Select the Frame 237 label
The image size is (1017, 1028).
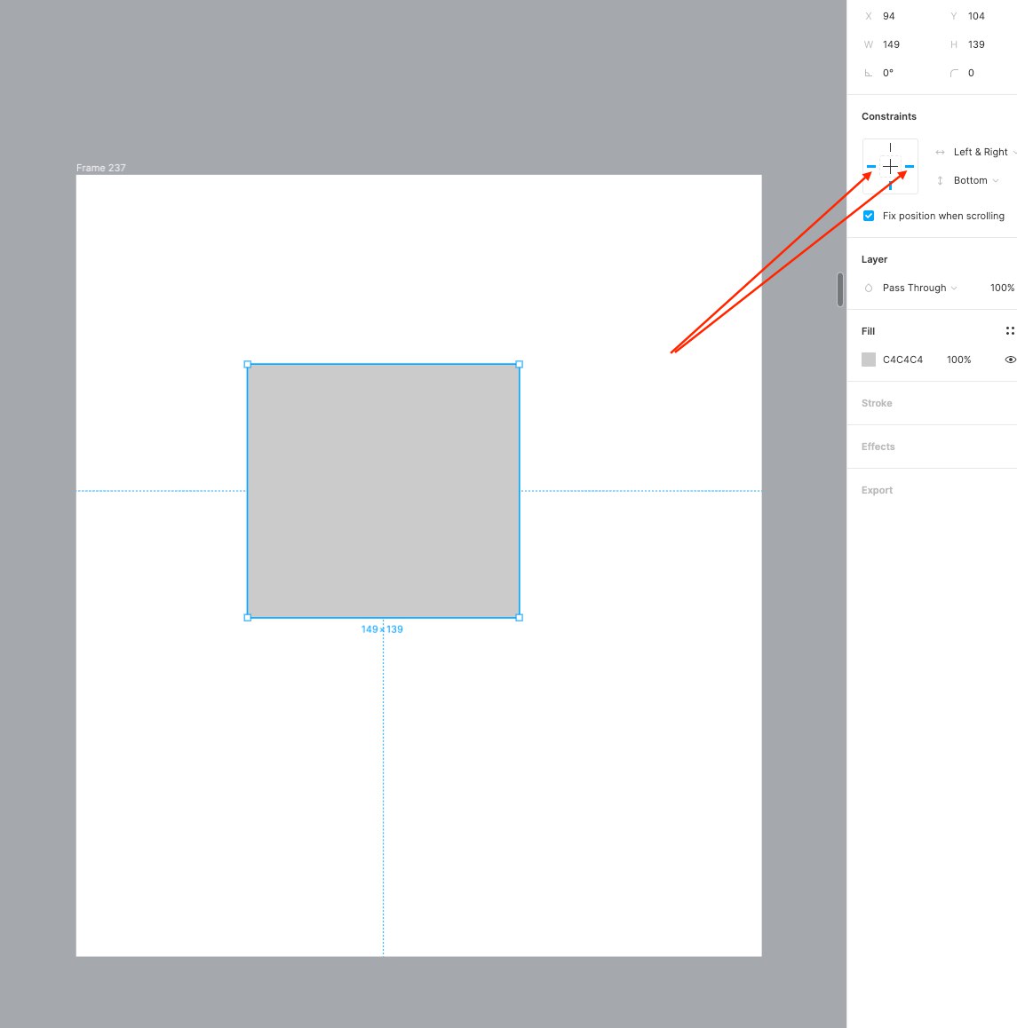pos(100,168)
